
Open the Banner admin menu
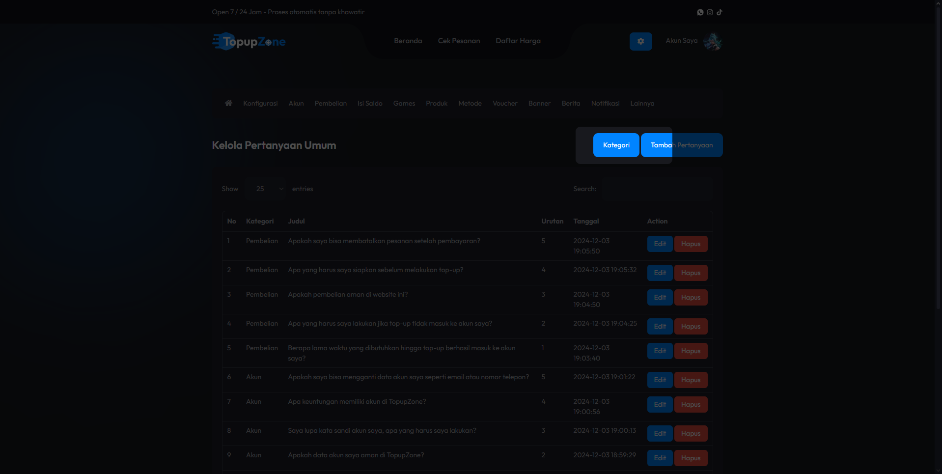pos(539,103)
